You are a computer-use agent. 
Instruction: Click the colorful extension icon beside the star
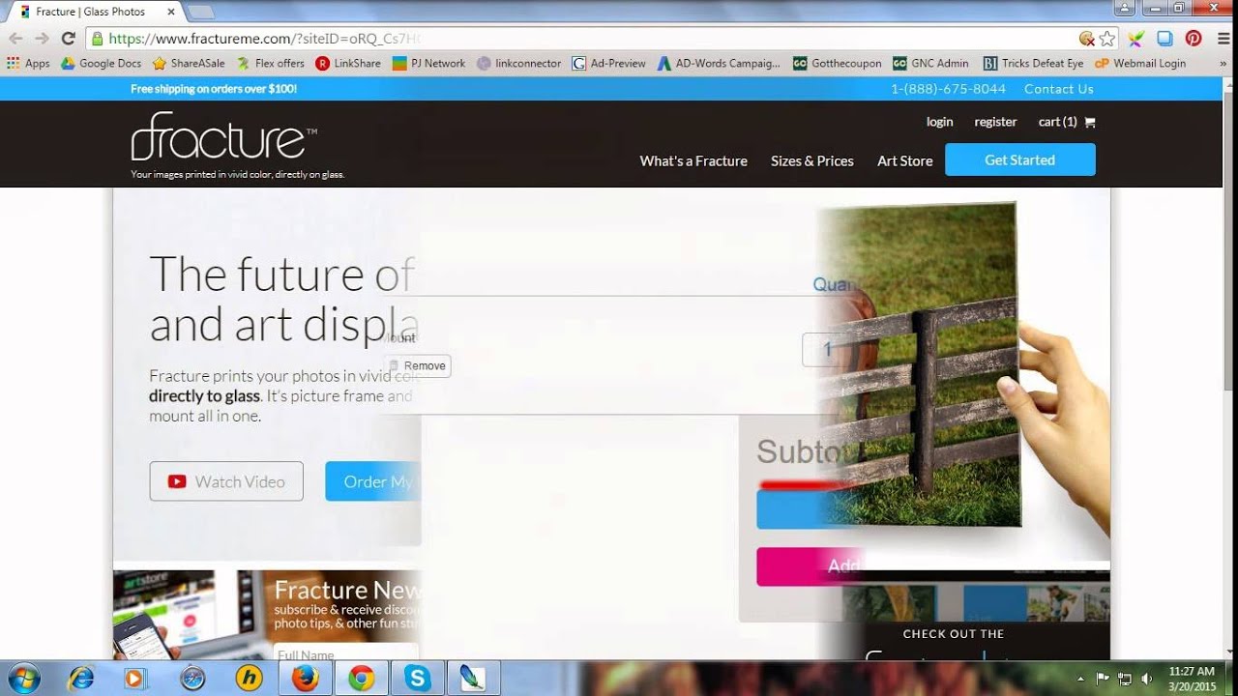coord(1136,39)
